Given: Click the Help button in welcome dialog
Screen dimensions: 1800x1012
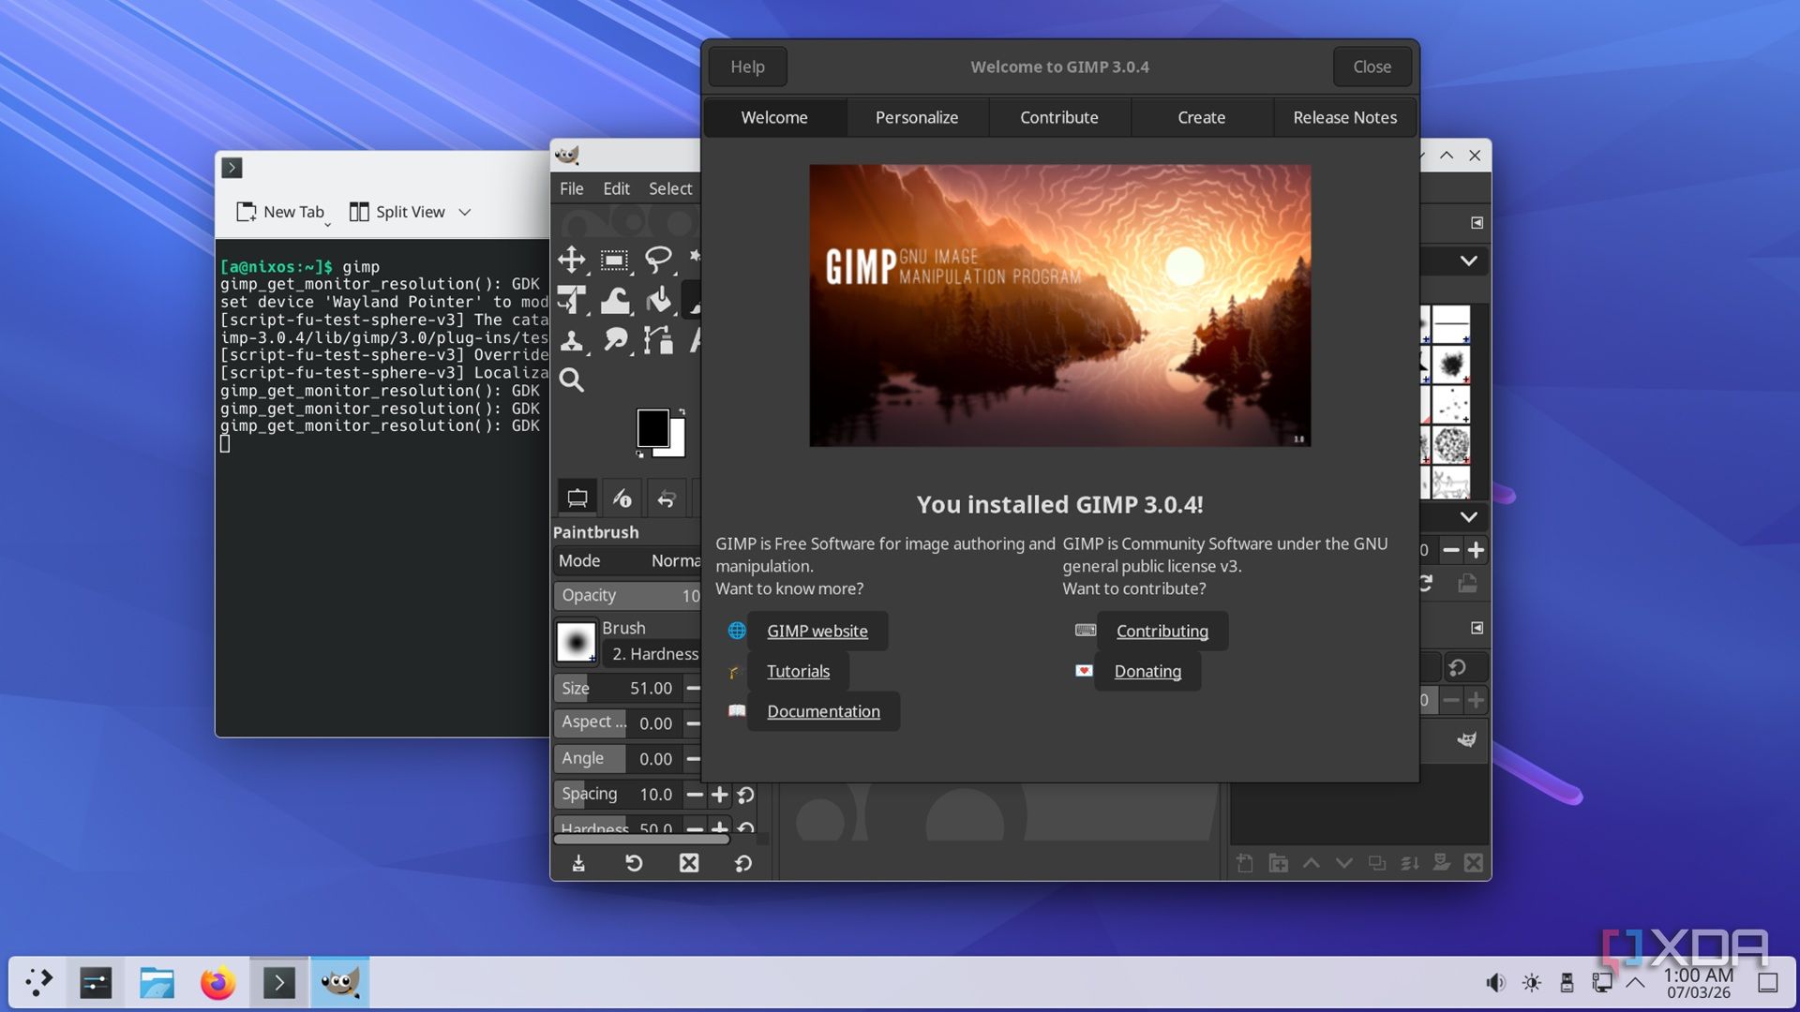Looking at the screenshot, I should coord(747,67).
